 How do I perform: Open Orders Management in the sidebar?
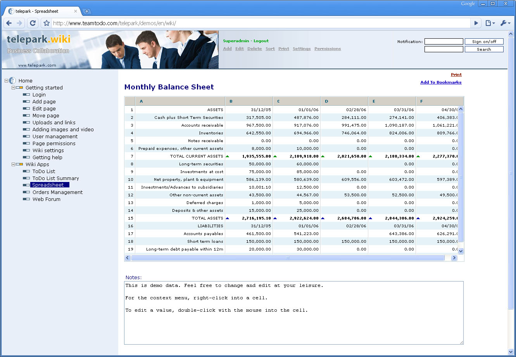(57, 192)
